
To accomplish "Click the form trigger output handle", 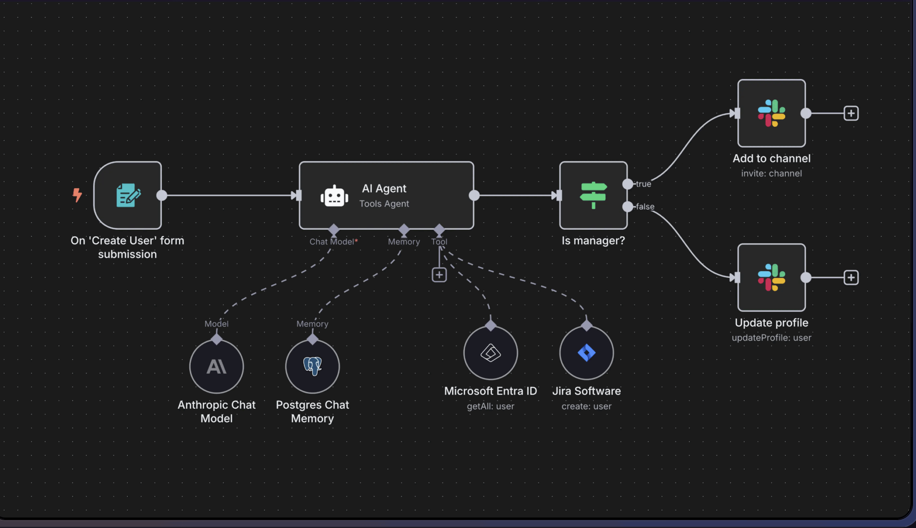I will pyautogui.click(x=162, y=195).
